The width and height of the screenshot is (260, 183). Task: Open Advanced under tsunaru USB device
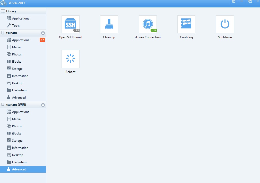pyautogui.click(x=23, y=98)
